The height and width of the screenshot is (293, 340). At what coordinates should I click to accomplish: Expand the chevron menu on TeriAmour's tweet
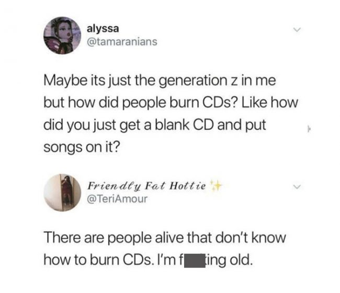click(x=297, y=186)
